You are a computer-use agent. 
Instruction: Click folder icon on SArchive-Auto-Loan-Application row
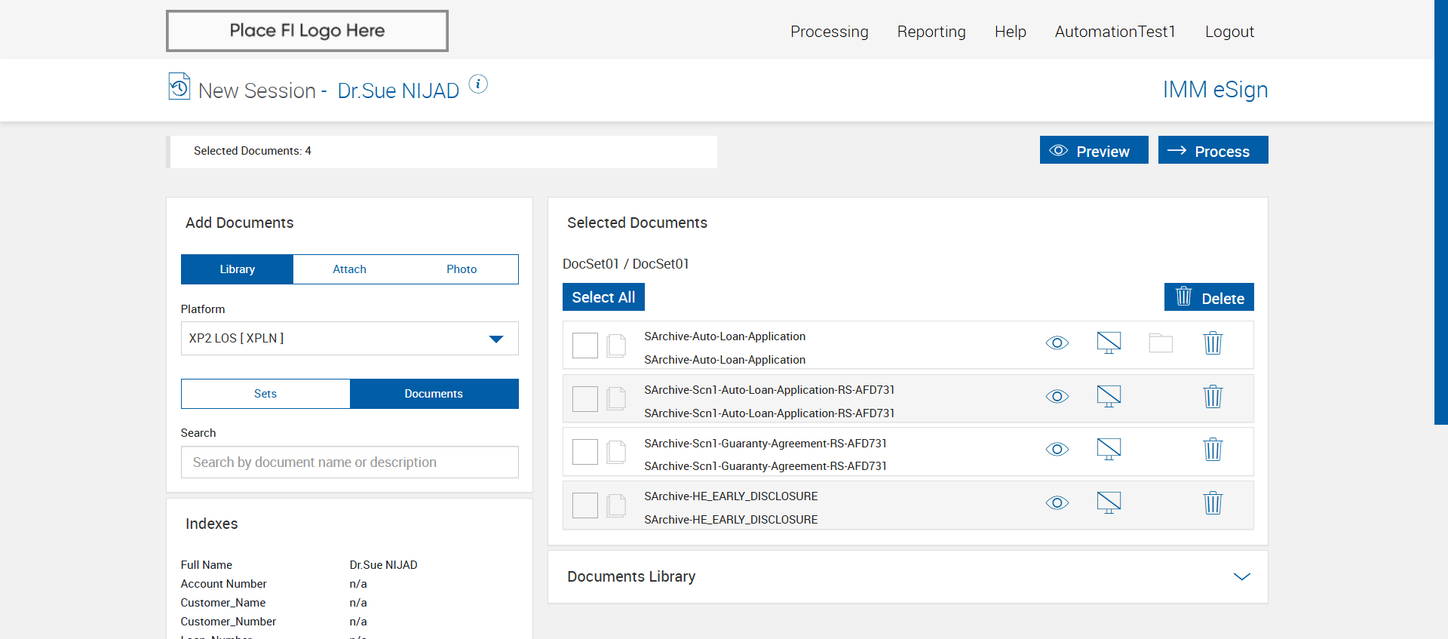click(x=1161, y=343)
